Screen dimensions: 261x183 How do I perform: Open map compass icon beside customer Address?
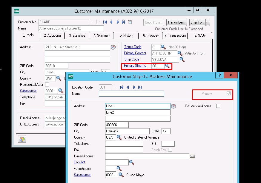(113, 47)
